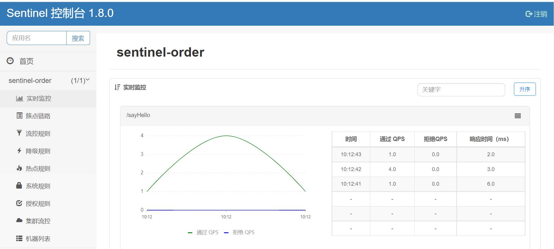This screenshot has height=249, width=554.
Task: Click the 时间 column header
Action: tap(351, 139)
